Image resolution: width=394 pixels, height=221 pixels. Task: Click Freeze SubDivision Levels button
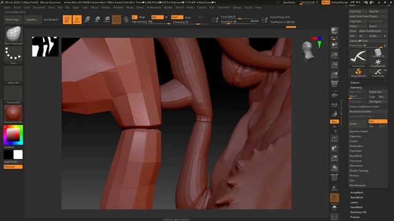(x=368, y=106)
